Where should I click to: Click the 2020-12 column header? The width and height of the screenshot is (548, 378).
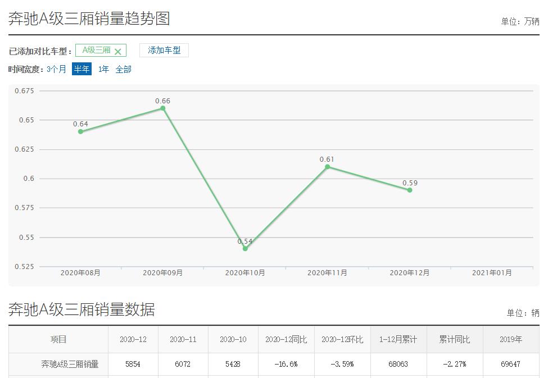pyautogui.click(x=133, y=339)
